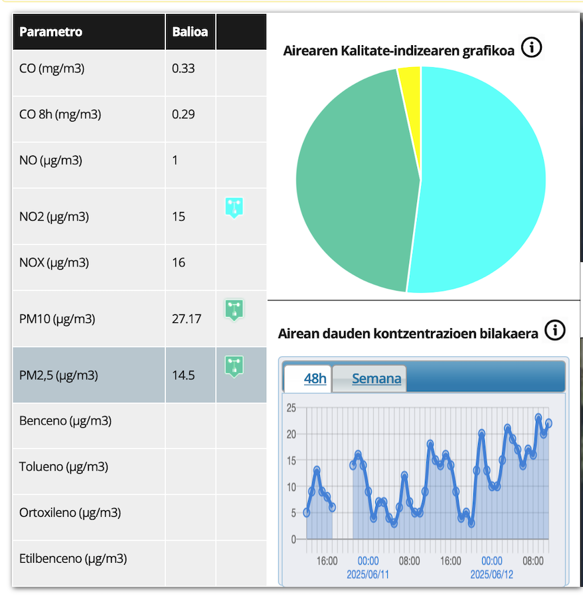This screenshot has height=598, width=583.
Task: Open info icon for Kalitate-indizearen grafikoa
Action: 531,48
